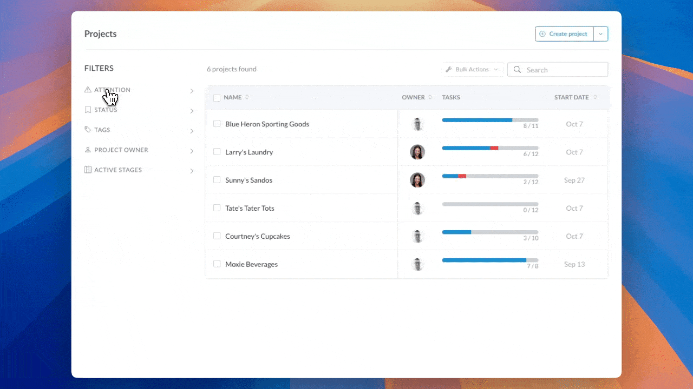Open the Bulk Actions dropdown
Screen dimensions: 693x389
click(473, 69)
